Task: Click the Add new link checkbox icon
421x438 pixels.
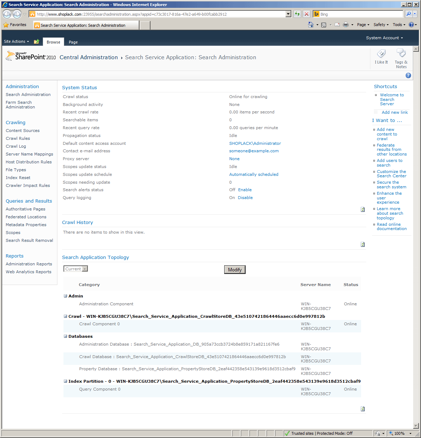Action: 376,112
